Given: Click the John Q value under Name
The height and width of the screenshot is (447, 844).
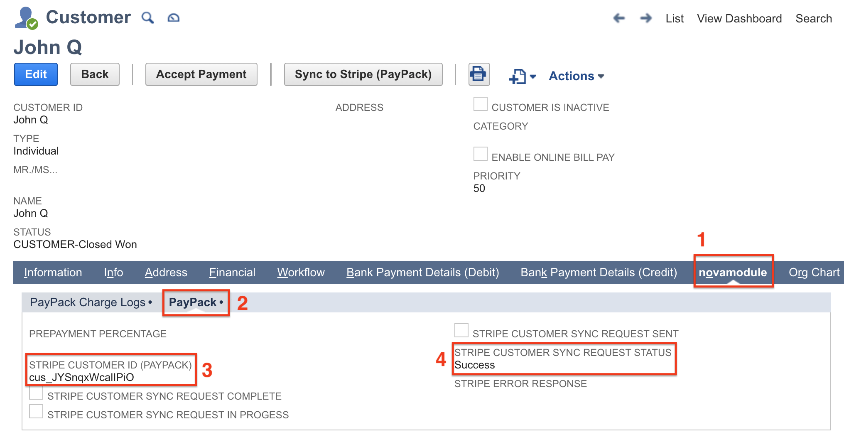Looking at the screenshot, I should point(31,213).
